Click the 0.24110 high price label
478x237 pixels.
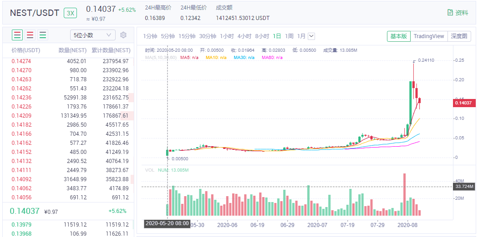click(426, 60)
